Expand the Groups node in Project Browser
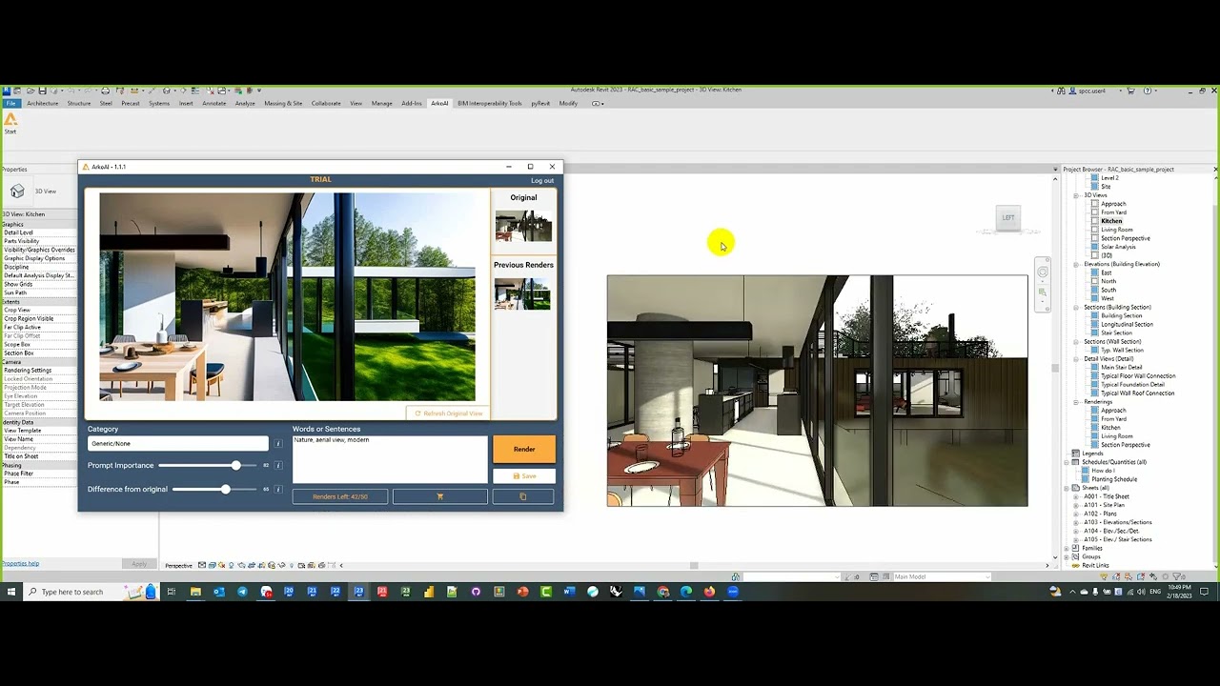 point(1067,556)
